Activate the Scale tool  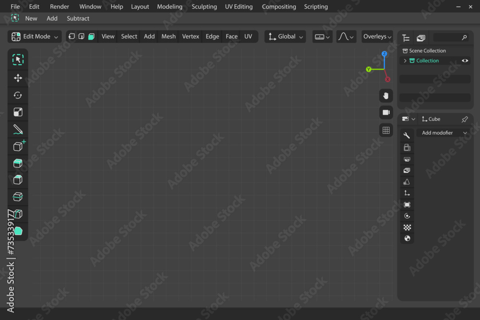[18, 112]
